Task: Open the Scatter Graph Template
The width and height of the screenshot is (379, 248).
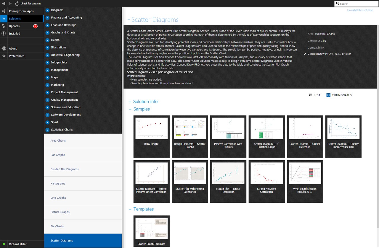Action: coord(152,231)
